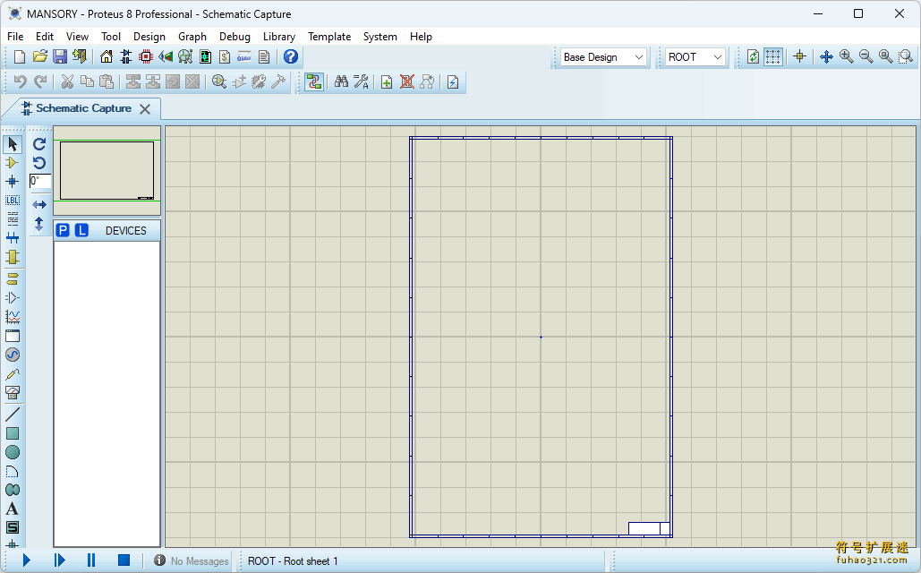Rotate anti-clockwise with the arrow icon

tap(39, 163)
